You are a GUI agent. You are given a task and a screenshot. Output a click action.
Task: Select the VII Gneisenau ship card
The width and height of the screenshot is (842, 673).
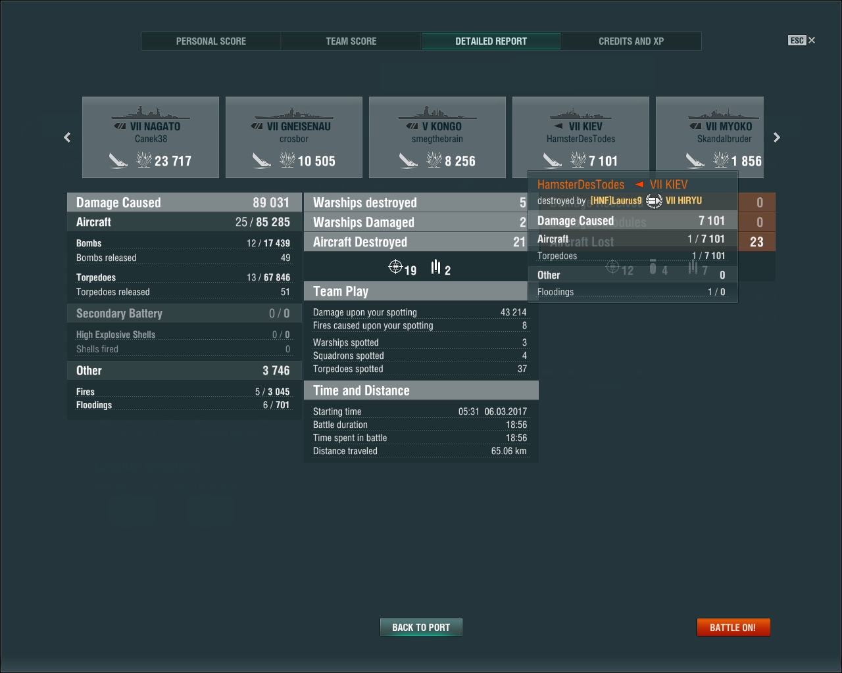pyautogui.click(x=294, y=137)
